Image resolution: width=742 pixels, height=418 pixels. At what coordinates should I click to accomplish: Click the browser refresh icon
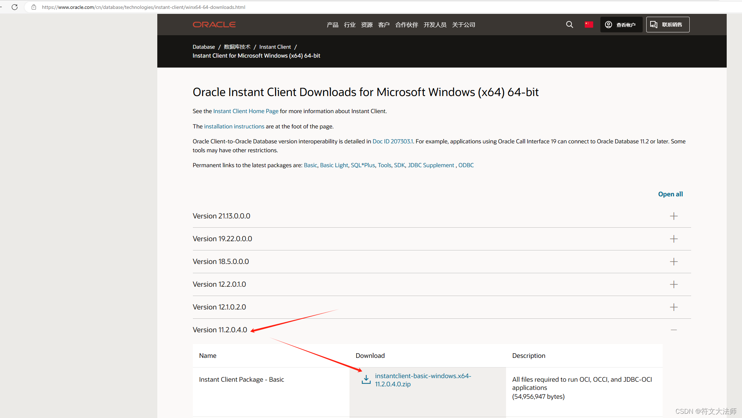click(15, 7)
